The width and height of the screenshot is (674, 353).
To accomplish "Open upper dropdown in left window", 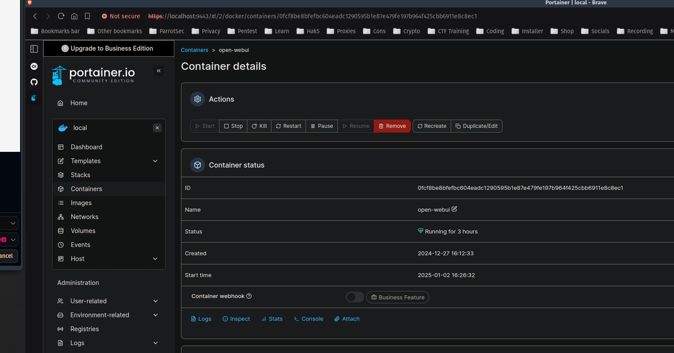I will (x=9, y=223).
